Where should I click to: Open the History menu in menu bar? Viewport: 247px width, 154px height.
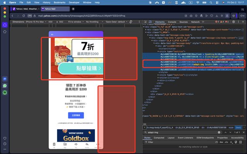[x=46, y=2]
